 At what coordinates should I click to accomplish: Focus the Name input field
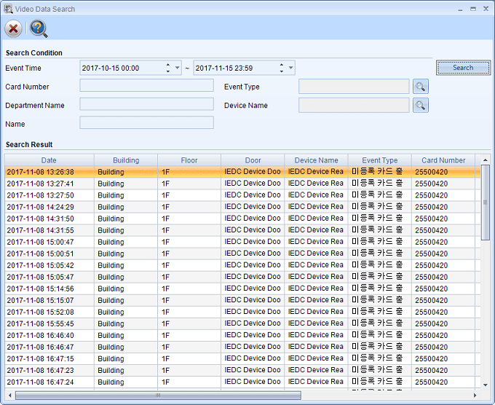146,122
